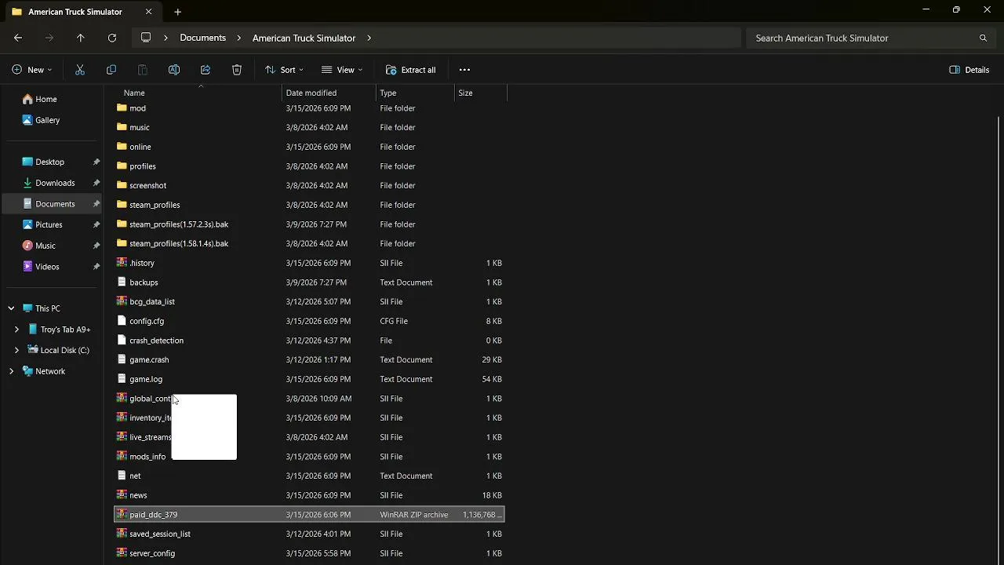Image resolution: width=1004 pixels, height=565 pixels.
Task: Select the online folder
Action: pyautogui.click(x=309, y=147)
